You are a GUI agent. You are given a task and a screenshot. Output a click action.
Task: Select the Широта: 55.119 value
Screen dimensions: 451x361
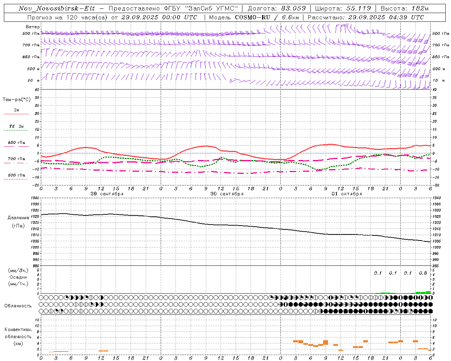tap(343, 8)
